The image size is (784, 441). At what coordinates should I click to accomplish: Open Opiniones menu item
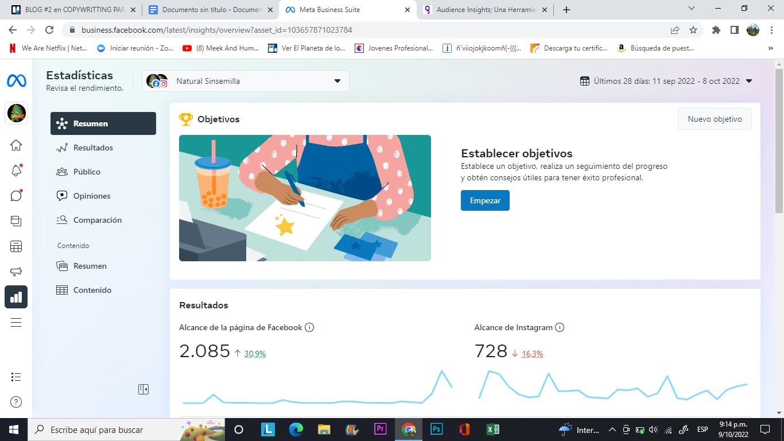tap(103, 196)
